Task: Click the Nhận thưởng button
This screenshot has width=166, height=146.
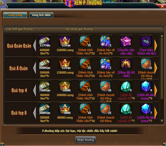Action: [86, 140]
